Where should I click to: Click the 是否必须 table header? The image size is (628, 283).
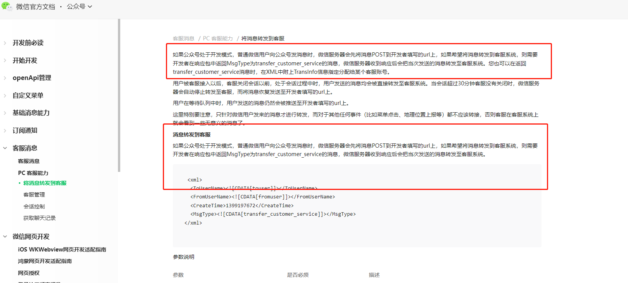pos(298,275)
